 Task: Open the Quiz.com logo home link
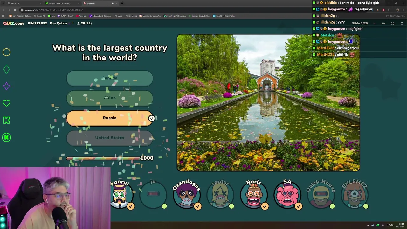13,23
